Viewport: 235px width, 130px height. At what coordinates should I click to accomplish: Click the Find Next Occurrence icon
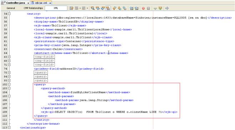(x=103, y=8)
